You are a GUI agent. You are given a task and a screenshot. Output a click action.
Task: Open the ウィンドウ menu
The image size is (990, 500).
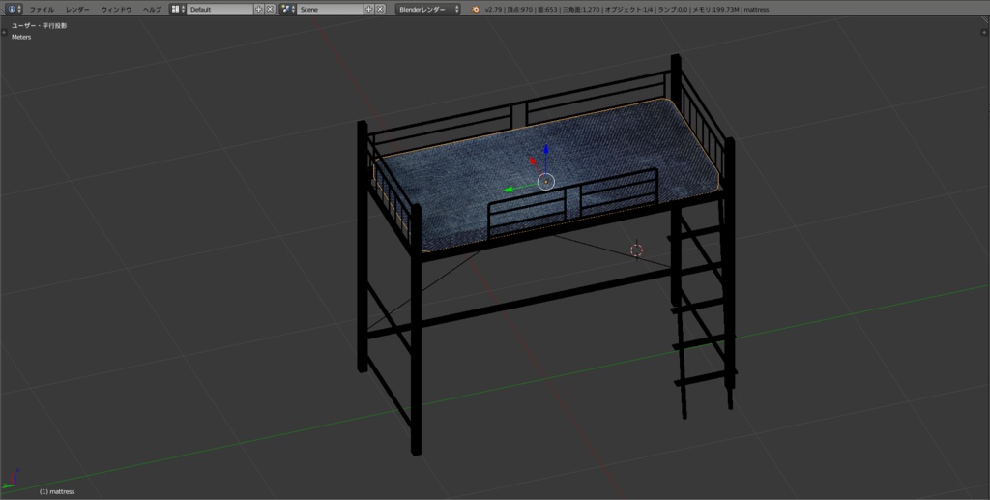pyautogui.click(x=116, y=10)
